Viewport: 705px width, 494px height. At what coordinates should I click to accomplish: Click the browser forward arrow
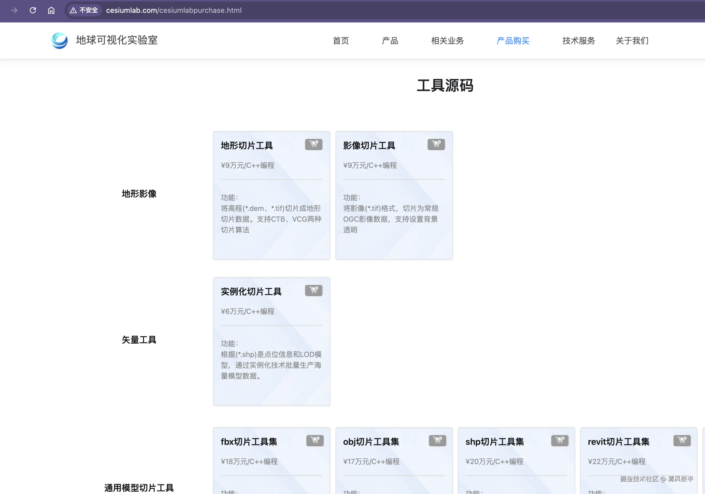point(14,11)
